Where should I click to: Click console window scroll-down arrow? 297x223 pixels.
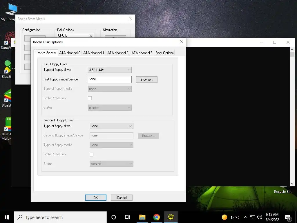(x=292, y=184)
